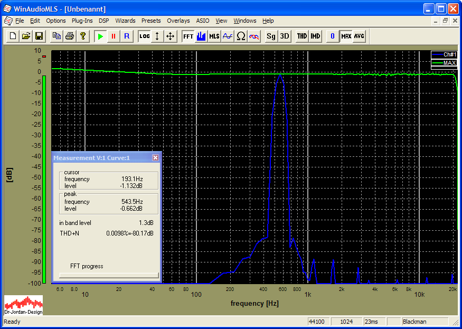Open the Wizards menu

coord(125,21)
